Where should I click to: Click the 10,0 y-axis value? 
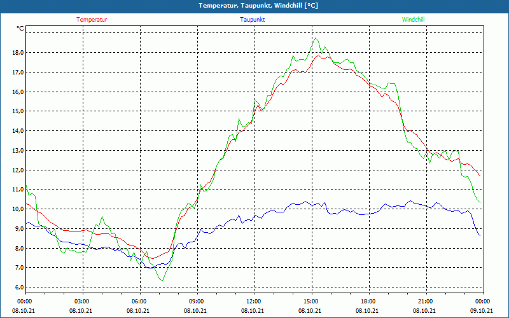click(18, 209)
